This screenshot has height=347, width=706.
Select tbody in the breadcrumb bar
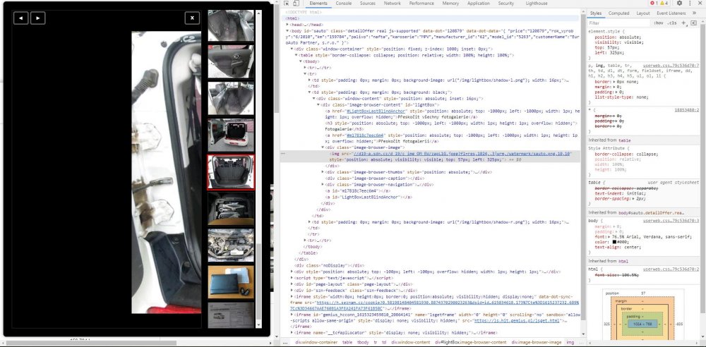click(x=363, y=343)
